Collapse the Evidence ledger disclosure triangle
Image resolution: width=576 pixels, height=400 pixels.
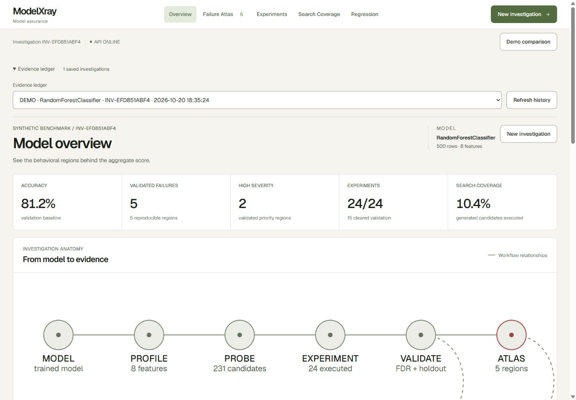[x=15, y=69]
